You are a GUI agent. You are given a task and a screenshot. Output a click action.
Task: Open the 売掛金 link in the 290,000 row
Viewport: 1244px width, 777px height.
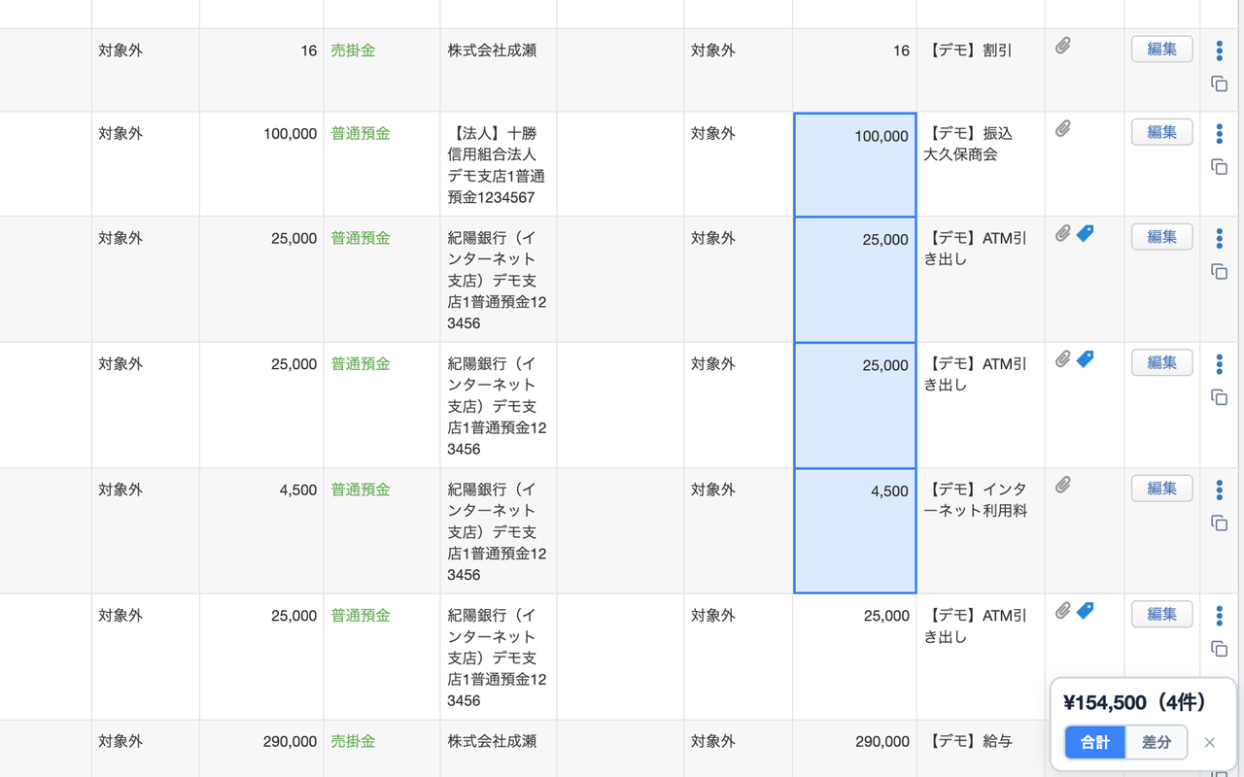353,742
